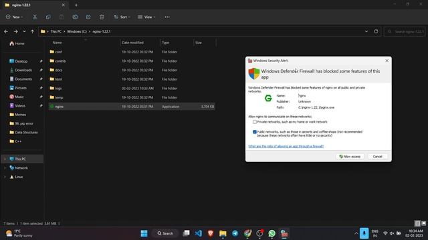The width and height of the screenshot is (428, 240).
Task: Show hidden tray icons chevron
Action: (x=356, y=233)
